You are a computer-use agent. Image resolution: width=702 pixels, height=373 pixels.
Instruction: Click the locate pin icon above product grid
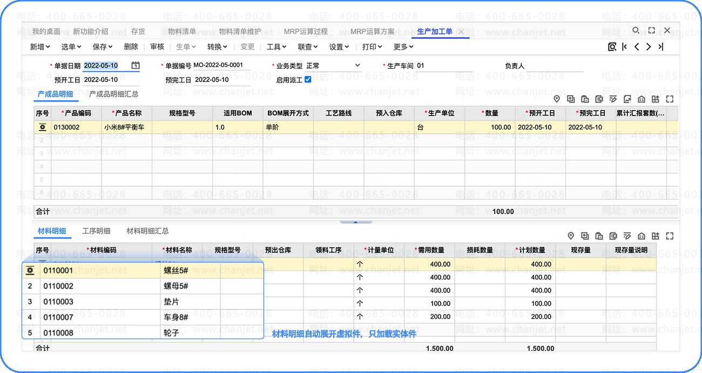[557, 99]
